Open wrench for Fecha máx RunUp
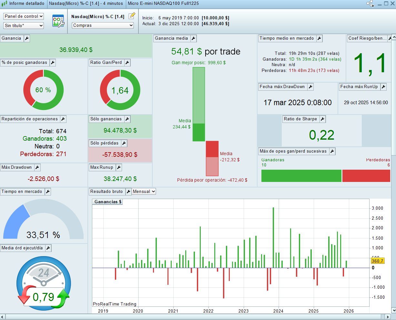 [383, 87]
